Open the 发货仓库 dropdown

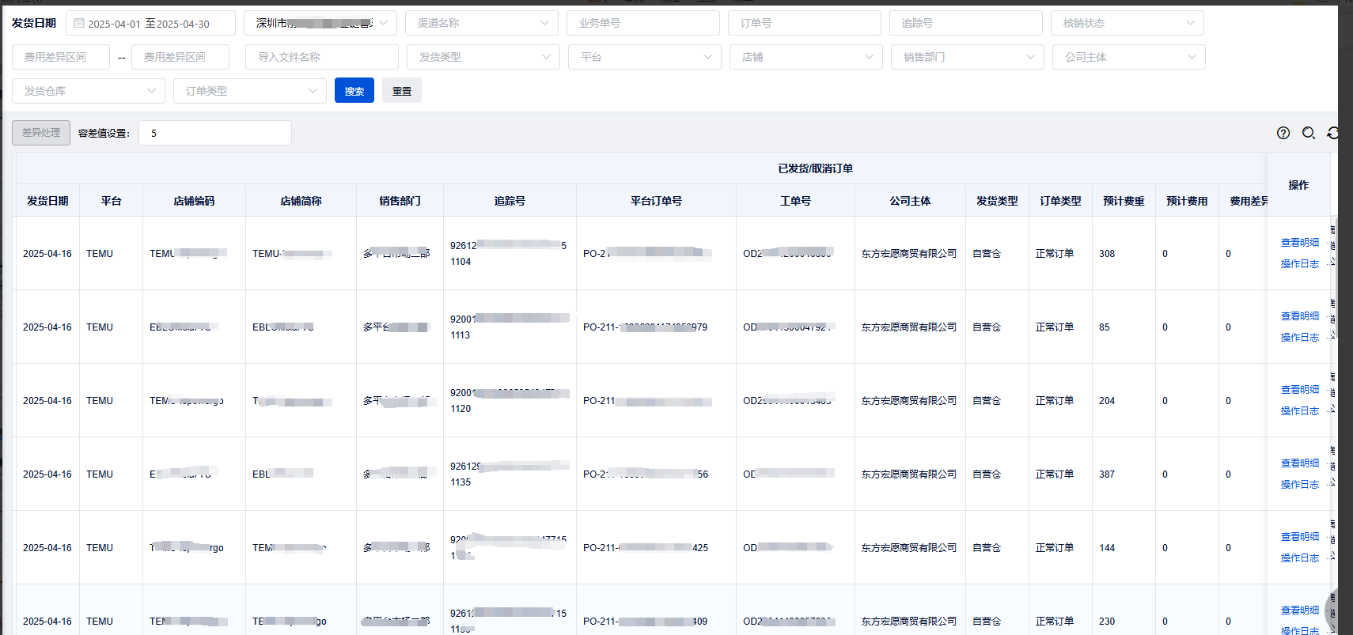89,91
